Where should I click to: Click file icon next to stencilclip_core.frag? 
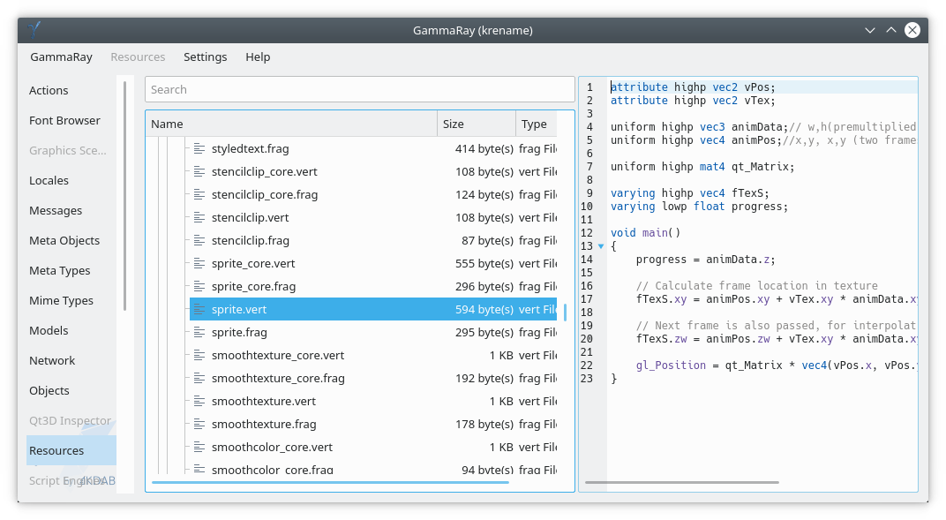coord(199,194)
